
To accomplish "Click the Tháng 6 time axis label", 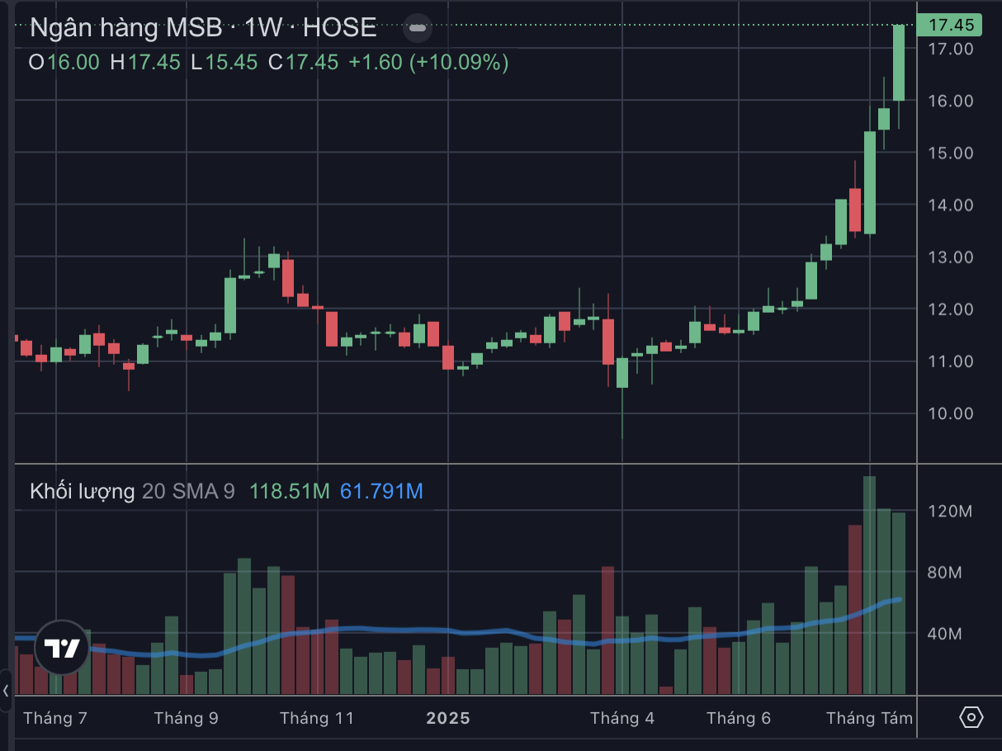I will tap(739, 718).
